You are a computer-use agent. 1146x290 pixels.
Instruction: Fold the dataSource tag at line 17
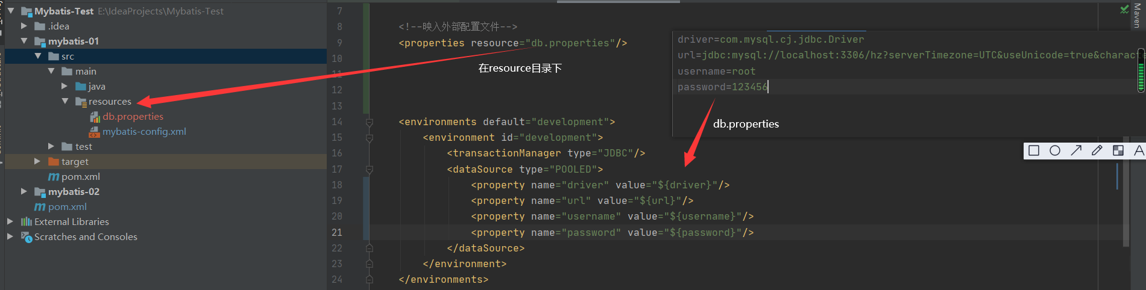(370, 170)
